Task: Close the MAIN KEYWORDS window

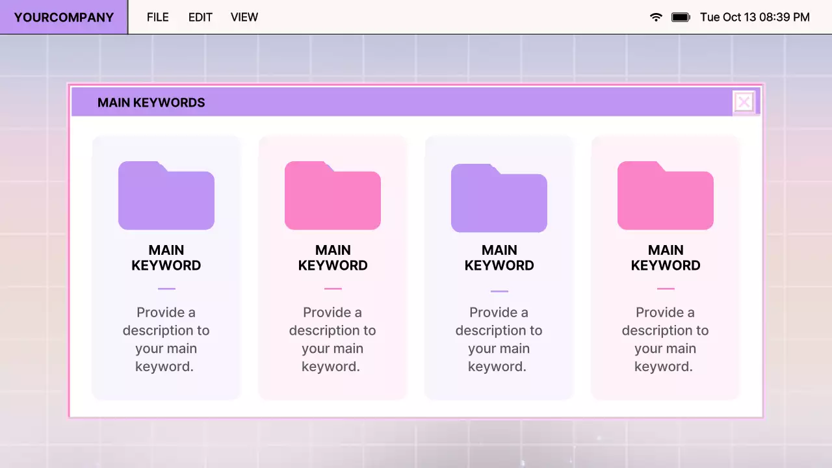Action: [x=744, y=101]
